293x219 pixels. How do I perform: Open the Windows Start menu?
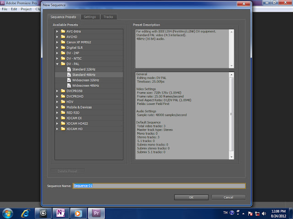tap(7, 214)
